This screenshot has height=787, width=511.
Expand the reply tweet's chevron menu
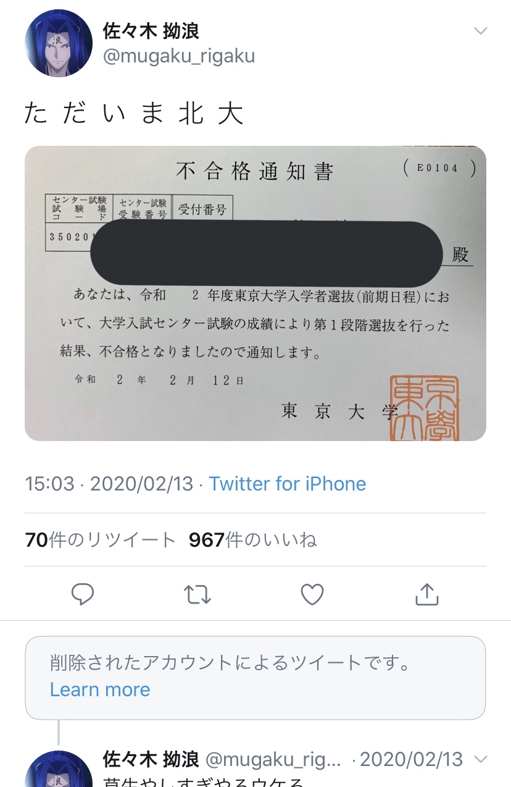pyautogui.click(x=480, y=759)
